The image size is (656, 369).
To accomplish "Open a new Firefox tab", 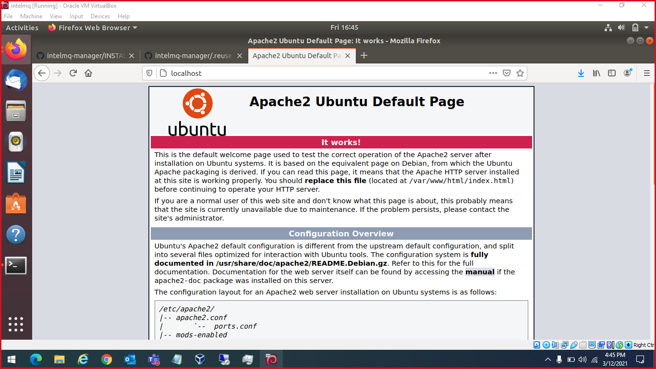I will [x=364, y=56].
